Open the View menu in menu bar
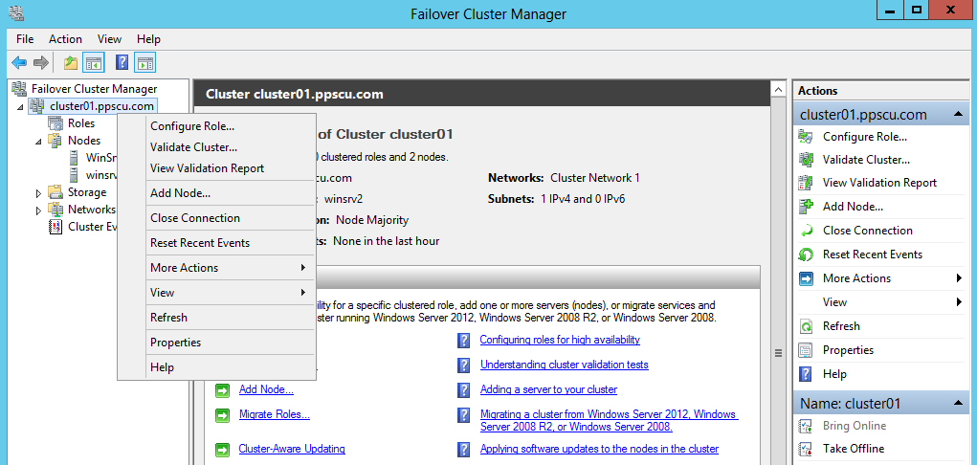The image size is (977, 465). pyautogui.click(x=109, y=38)
